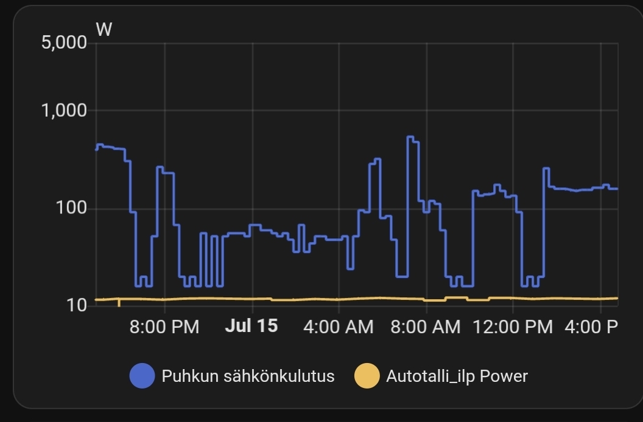Click the blue legend circle
Image resolution: width=643 pixels, height=422 pixels.
point(142,376)
